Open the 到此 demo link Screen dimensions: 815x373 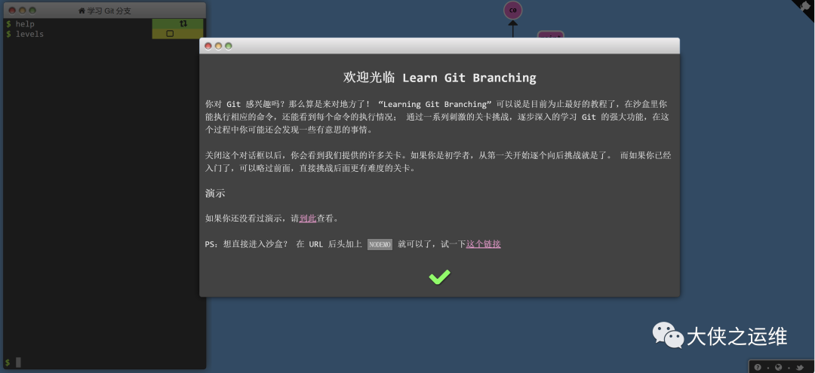tap(308, 219)
